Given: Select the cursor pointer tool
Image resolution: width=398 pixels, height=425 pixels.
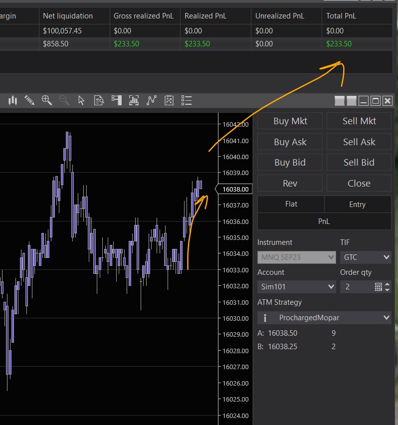Looking at the screenshot, I should pyautogui.click(x=81, y=101).
